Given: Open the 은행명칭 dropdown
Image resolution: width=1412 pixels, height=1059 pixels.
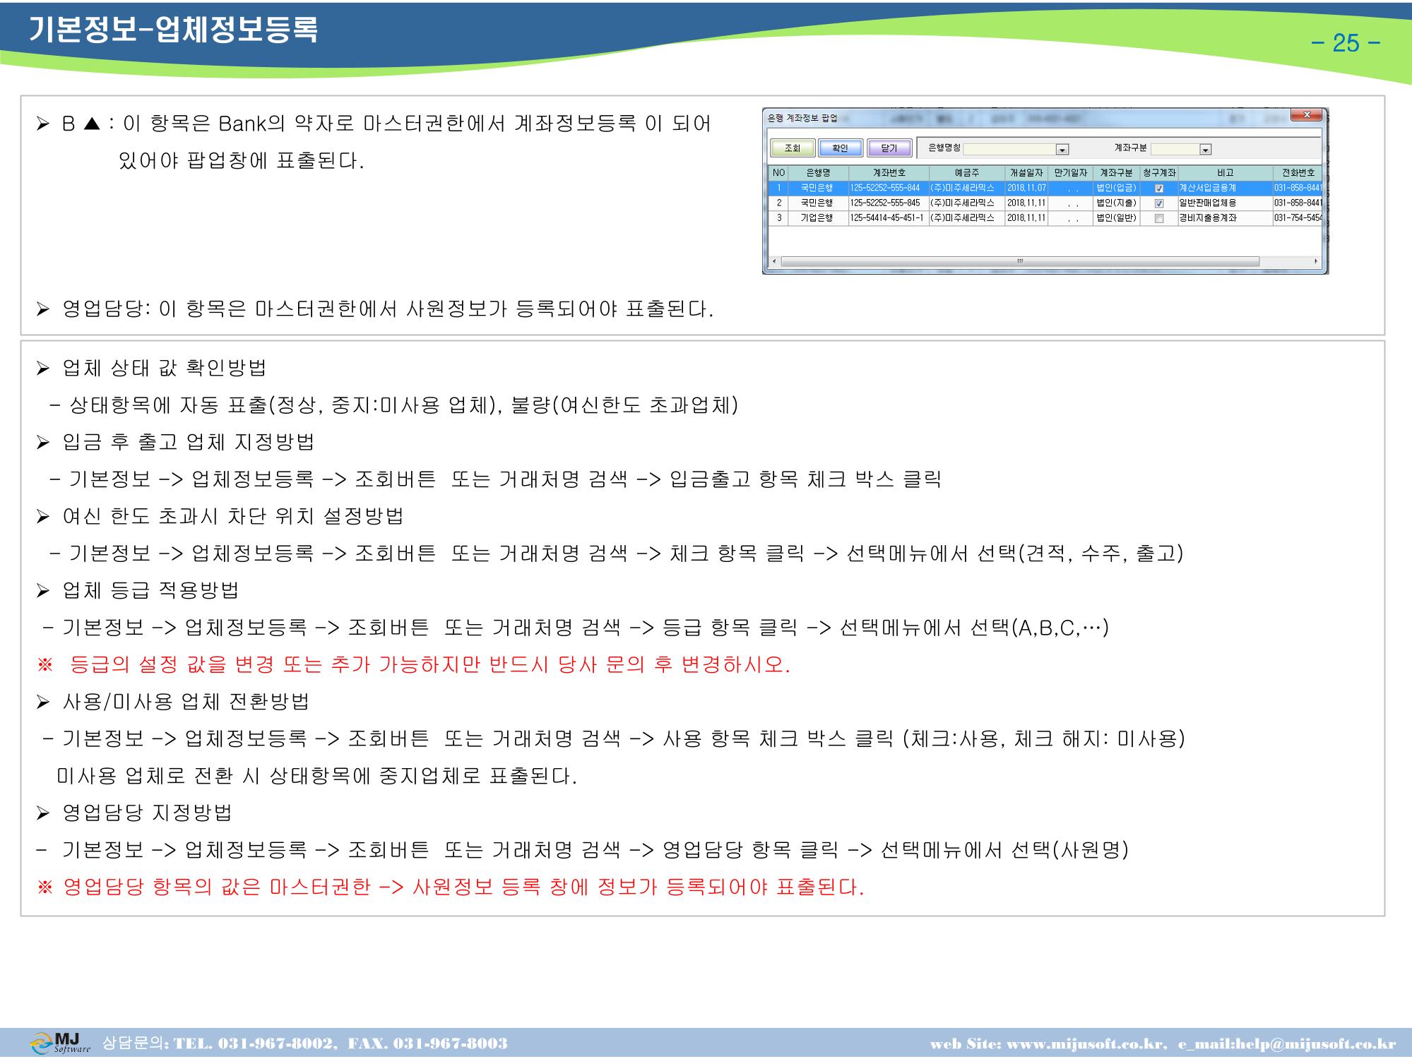Looking at the screenshot, I should click(1062, 149).
